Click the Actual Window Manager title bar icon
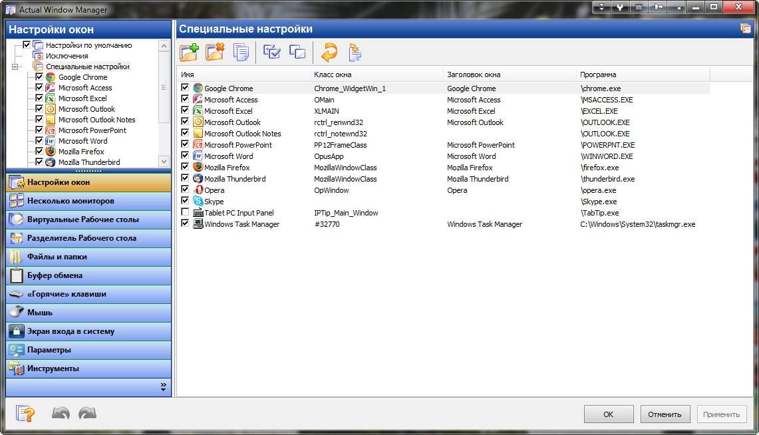 (x=10, y=9)
